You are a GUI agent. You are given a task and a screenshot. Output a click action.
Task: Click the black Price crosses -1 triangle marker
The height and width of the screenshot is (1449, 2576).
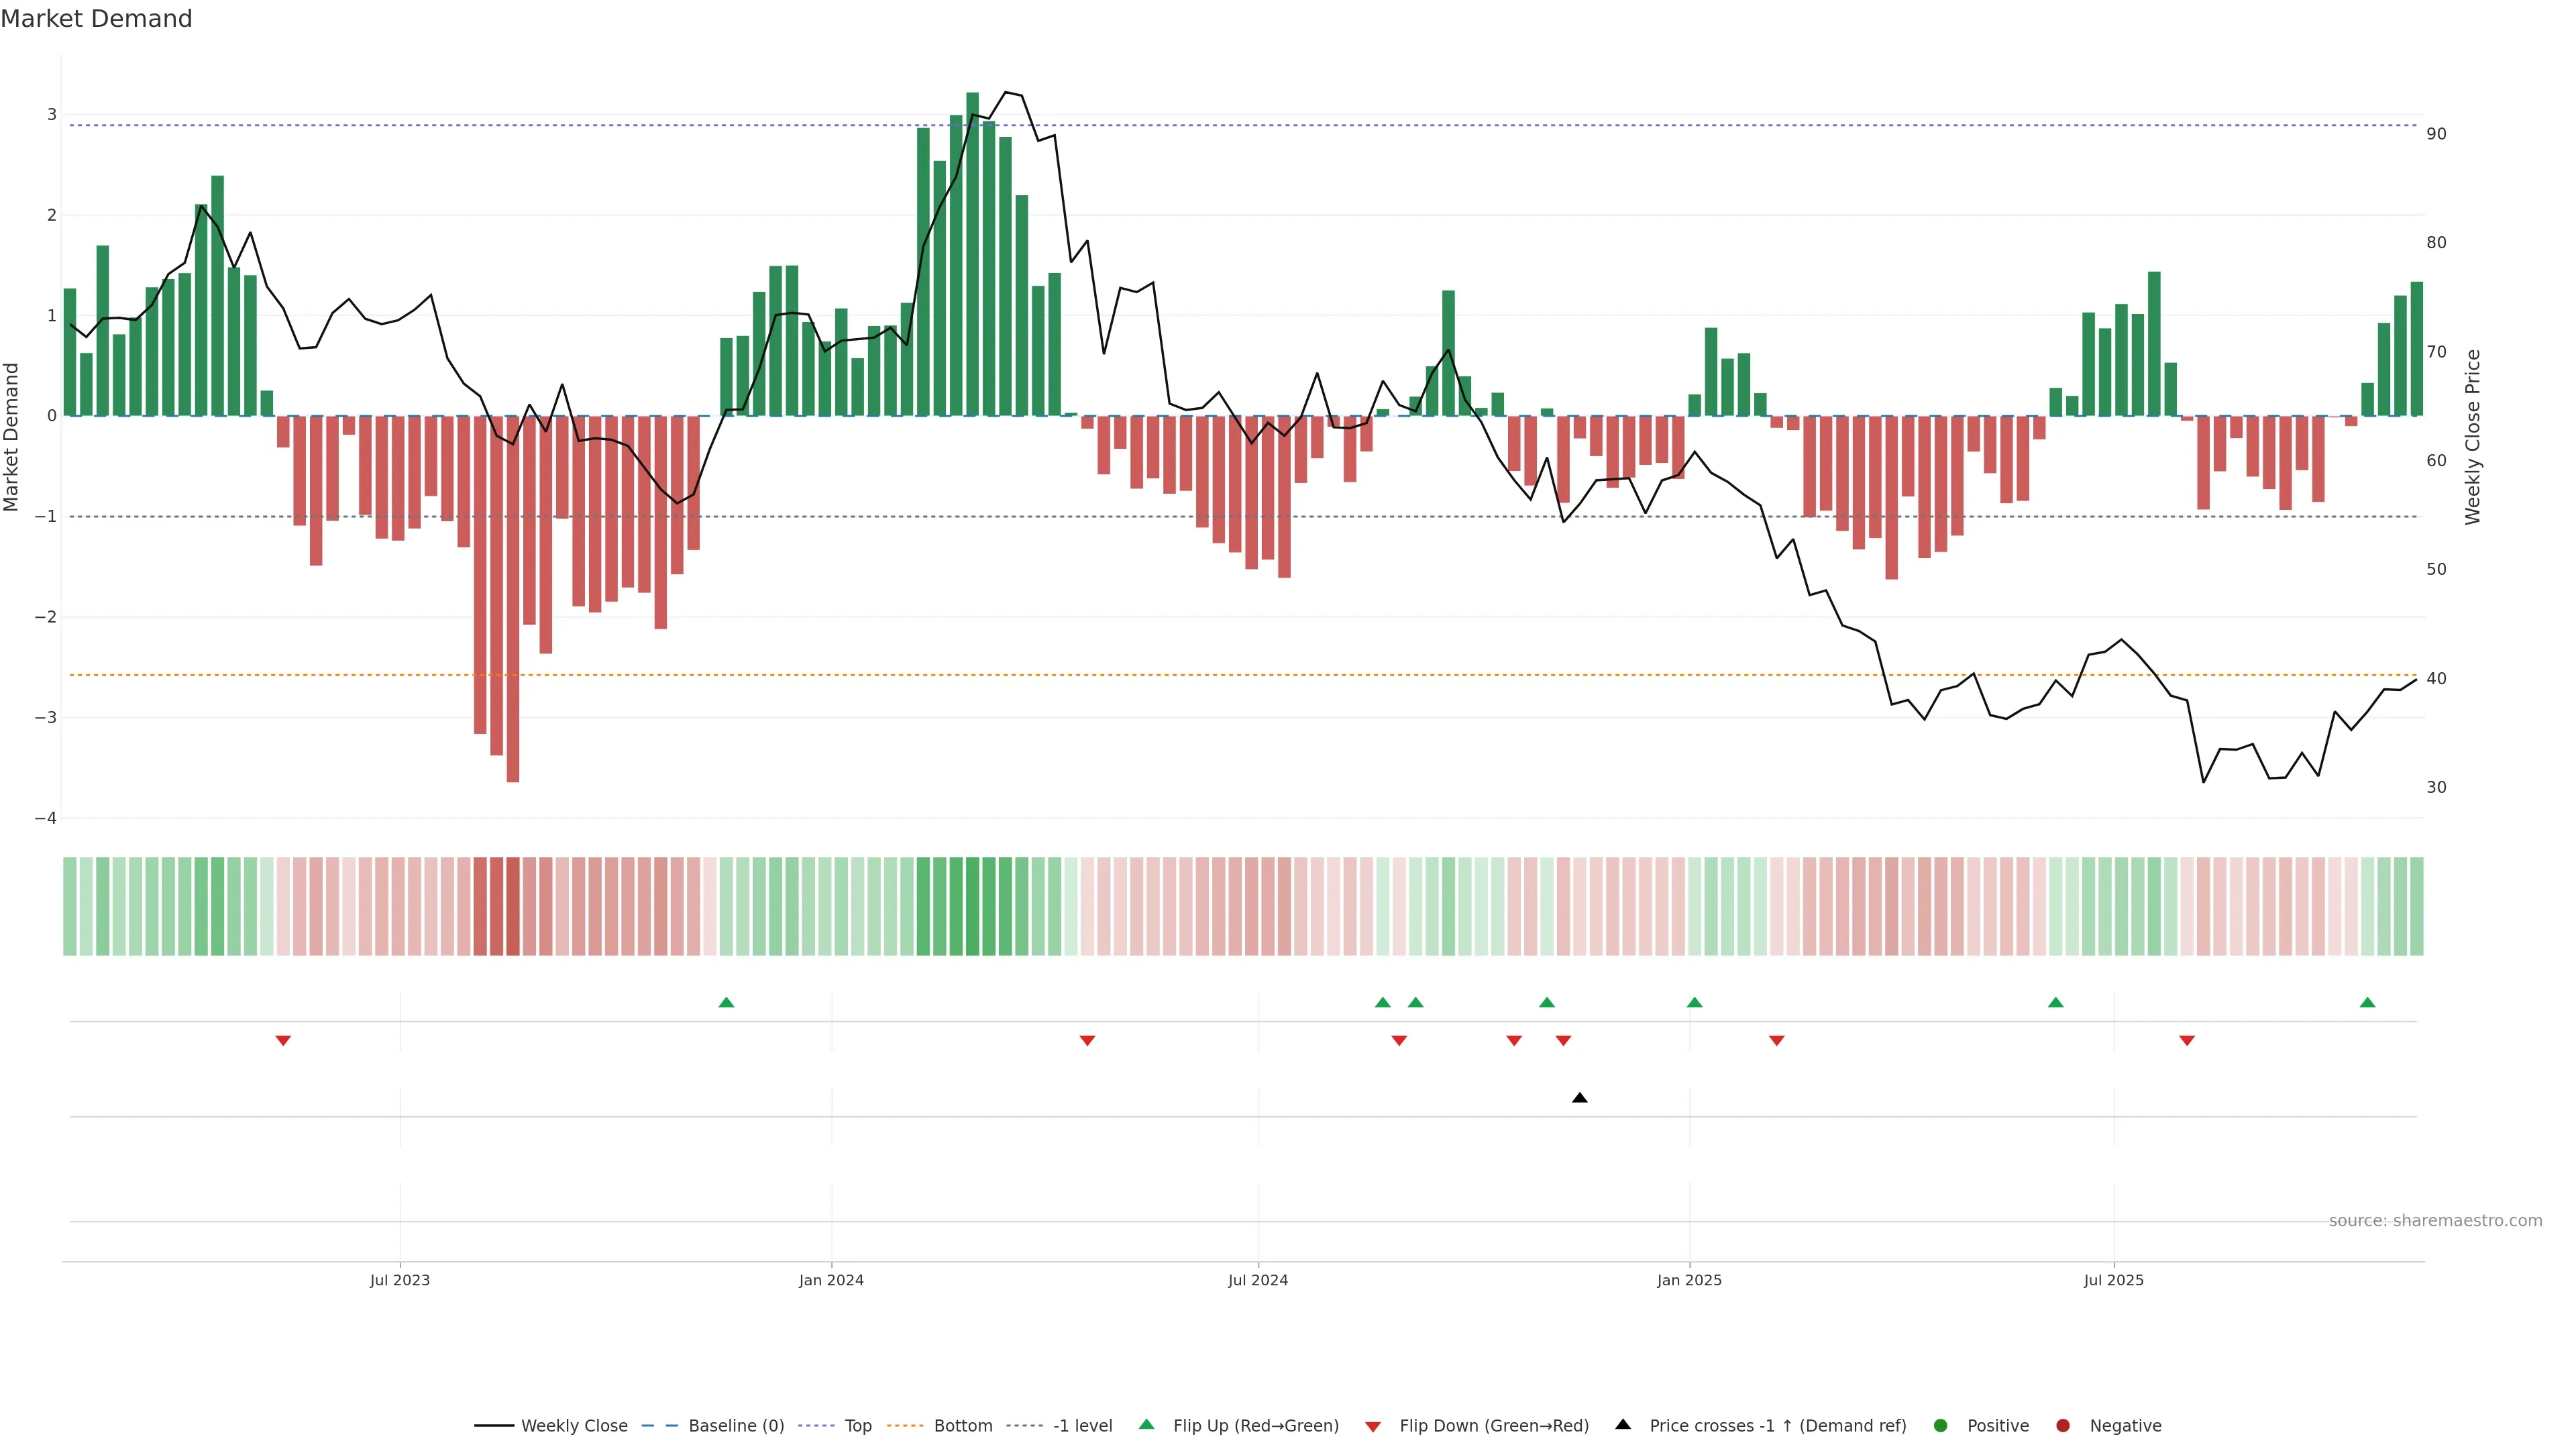tap(1579, 1098)
